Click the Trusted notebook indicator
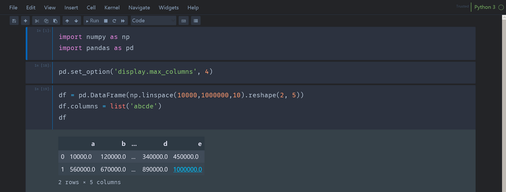Screen dimensions: 506x192 pos(462,6)
